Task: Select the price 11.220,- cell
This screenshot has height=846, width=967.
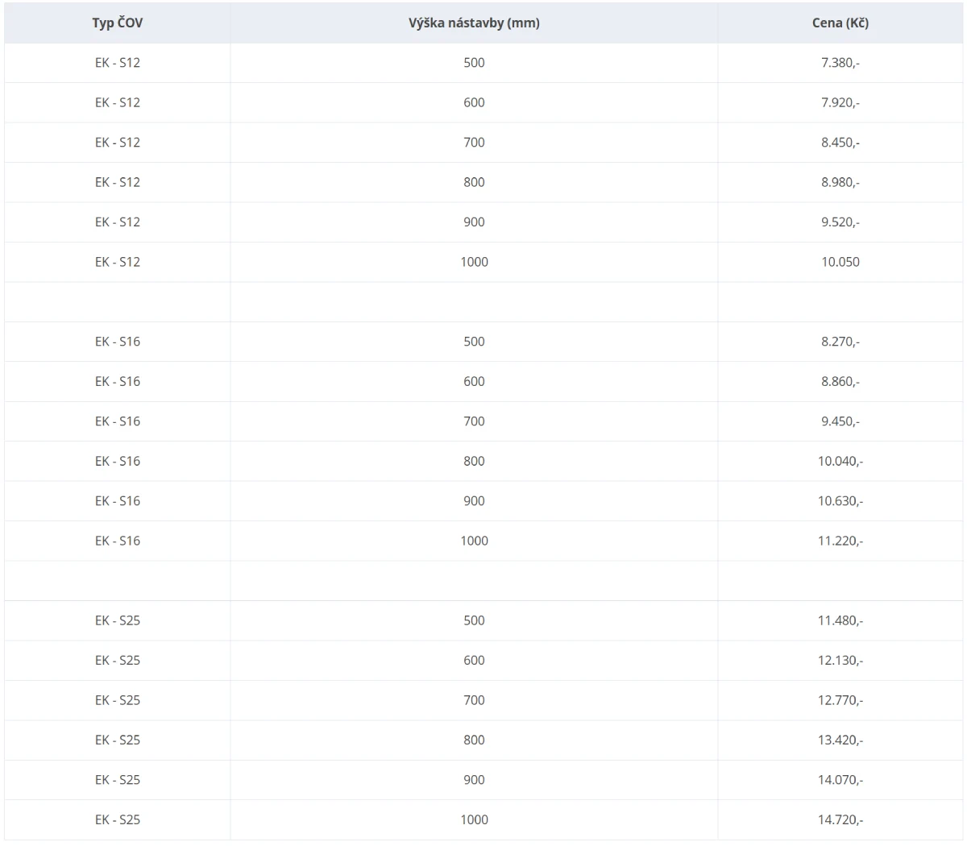Action: coord(840,541)
